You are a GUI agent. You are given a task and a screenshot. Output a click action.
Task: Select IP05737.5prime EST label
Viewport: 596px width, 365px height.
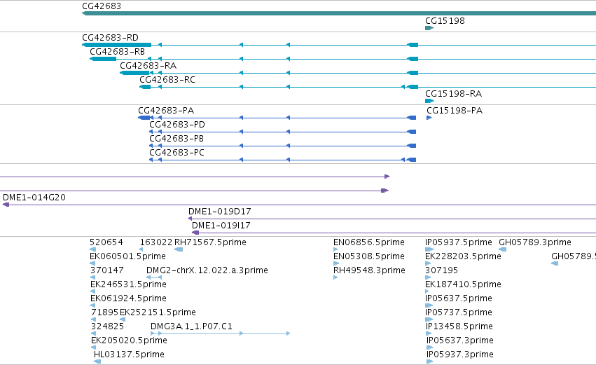459,313
